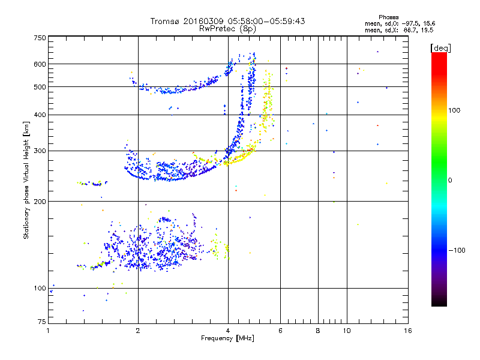Click the '300' height tick label
Image resolution: width=480 pixels, height=360 pixels.
click(40, 151)
